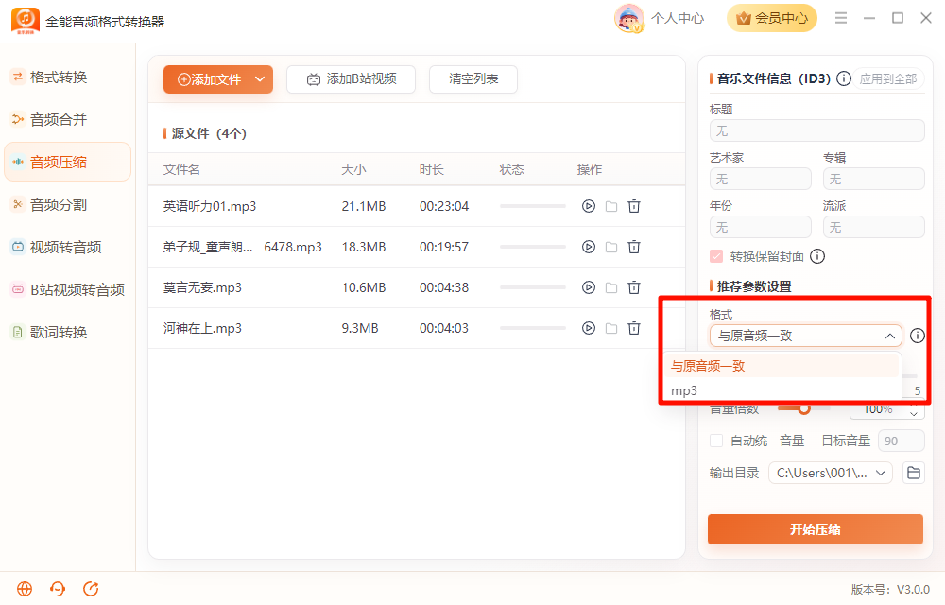The width and height of the screenshot is (945, 605).
Task: Switch to 格式转换 in sidebar
Action: coord(67,78)
